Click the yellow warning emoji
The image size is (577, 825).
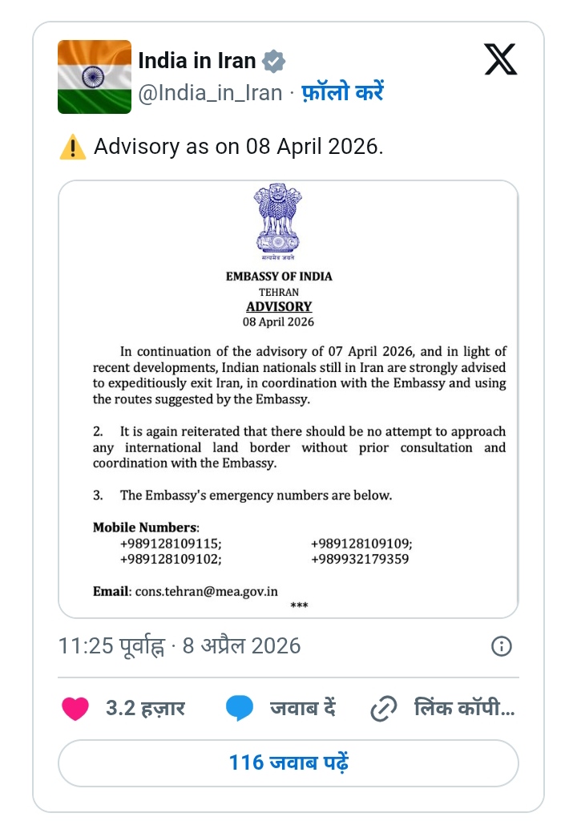click(x=73, y=148)
